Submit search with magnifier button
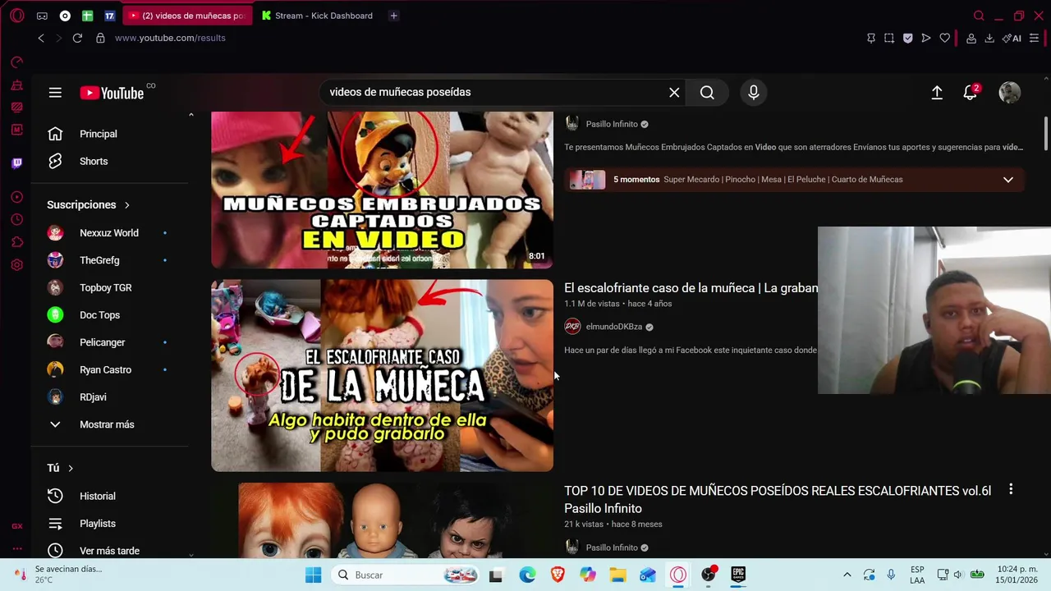1051x591 pixels. tap(707, 93)
